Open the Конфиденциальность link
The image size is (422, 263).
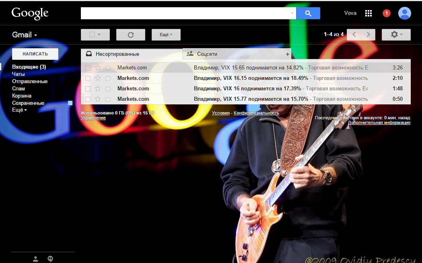pos(256,113)
